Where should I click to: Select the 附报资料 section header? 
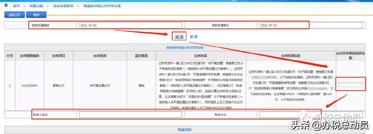(x=185, y=130)
